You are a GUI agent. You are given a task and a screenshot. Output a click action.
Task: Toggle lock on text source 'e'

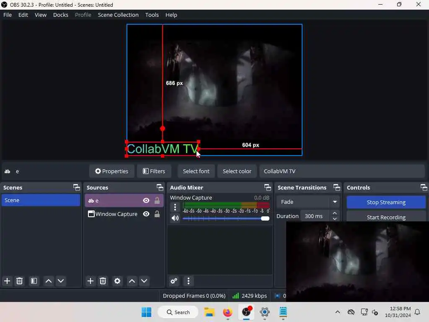click(x=157, y=200)
